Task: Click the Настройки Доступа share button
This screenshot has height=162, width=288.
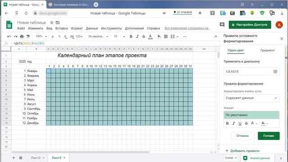Action: pos(250,25)
